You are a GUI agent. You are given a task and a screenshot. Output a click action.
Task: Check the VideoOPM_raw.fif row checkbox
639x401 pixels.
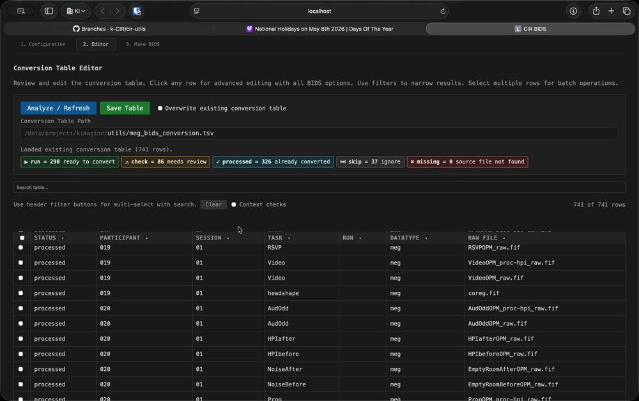click(x=21, y=278)
